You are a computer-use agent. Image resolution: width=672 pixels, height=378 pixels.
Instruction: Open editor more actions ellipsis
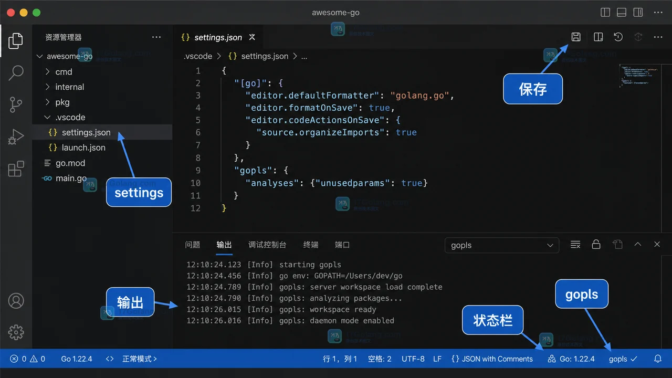coord(658,37)
